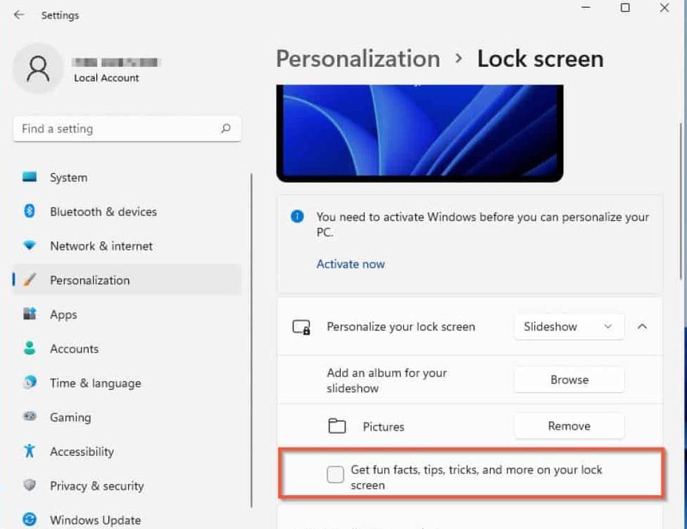Image resolution: width=687 pixels, height=529 pixels.
Task: Remove the Pictures folder from slideshow
Action: point(569,426)
